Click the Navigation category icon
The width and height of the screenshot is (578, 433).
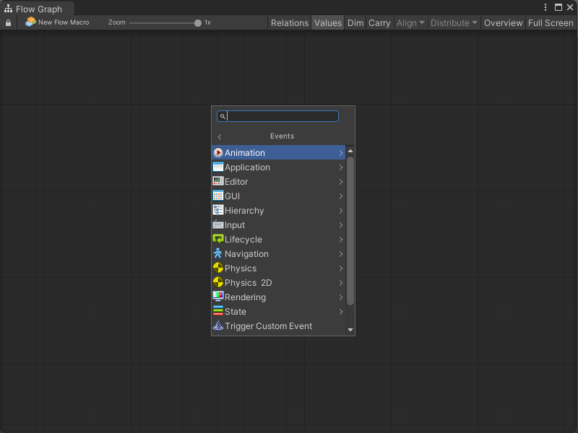[218, 254]
